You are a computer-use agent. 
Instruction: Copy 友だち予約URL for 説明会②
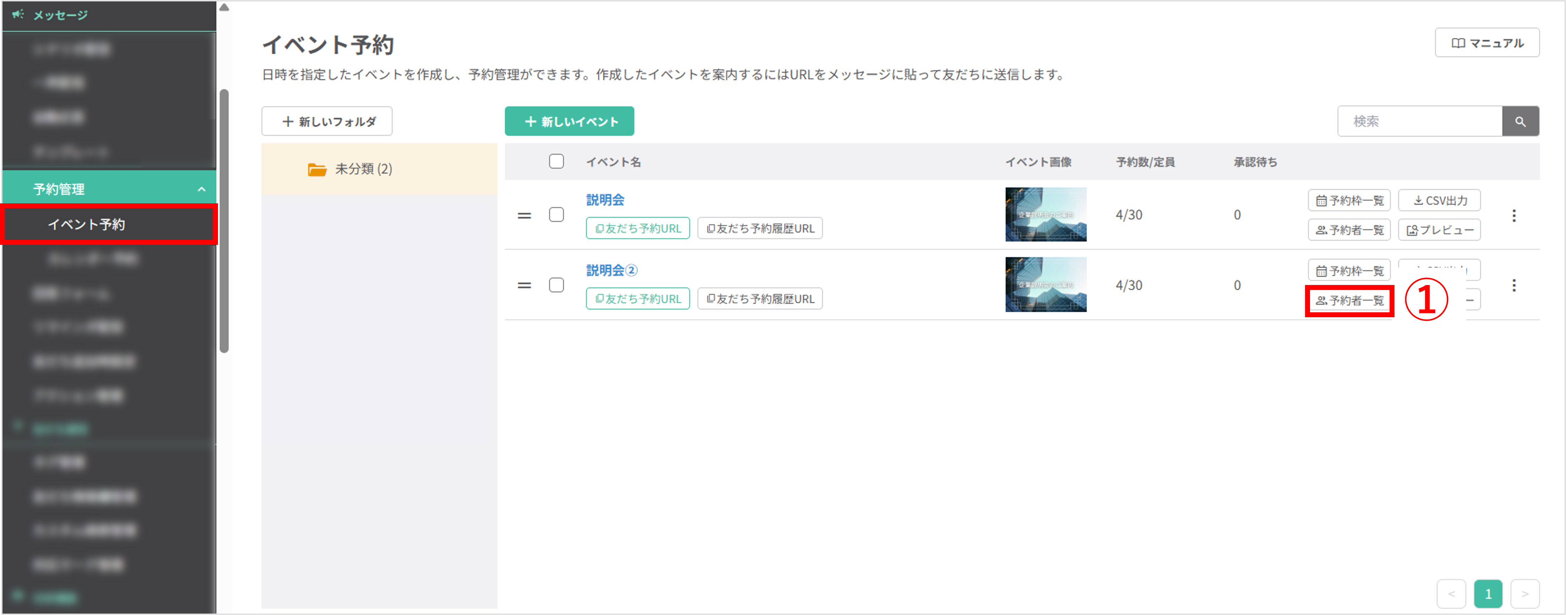tap(638, 299)
